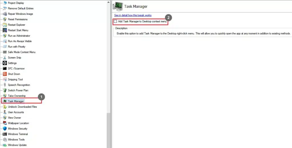Click the Windows Tools icon
This screenshot has height=148, width=292.
5,140
